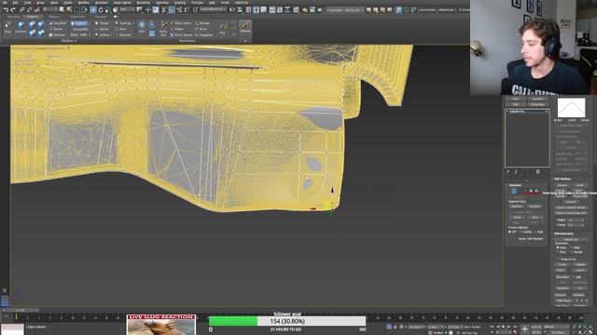
Task: Open the Rendering menu
Action: 143,3
